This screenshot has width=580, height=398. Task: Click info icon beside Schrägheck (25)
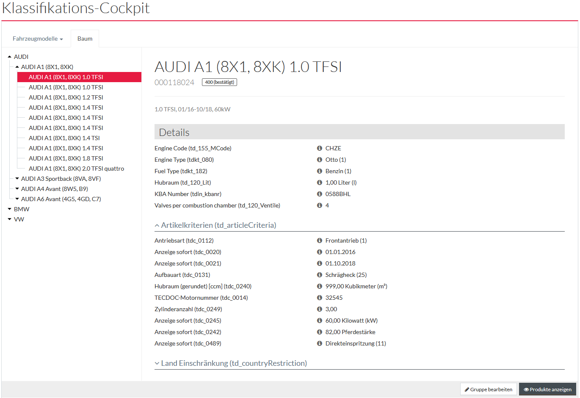coord(320,275)
